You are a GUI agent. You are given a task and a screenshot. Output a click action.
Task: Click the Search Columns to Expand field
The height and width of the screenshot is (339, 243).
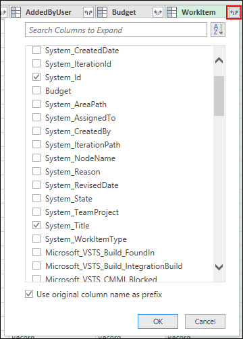click(x=116, y=30)
